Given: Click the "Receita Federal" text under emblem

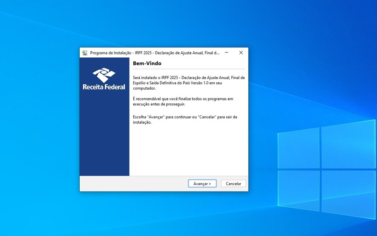Looking at the screenshot, I should (x=104, y=87).
